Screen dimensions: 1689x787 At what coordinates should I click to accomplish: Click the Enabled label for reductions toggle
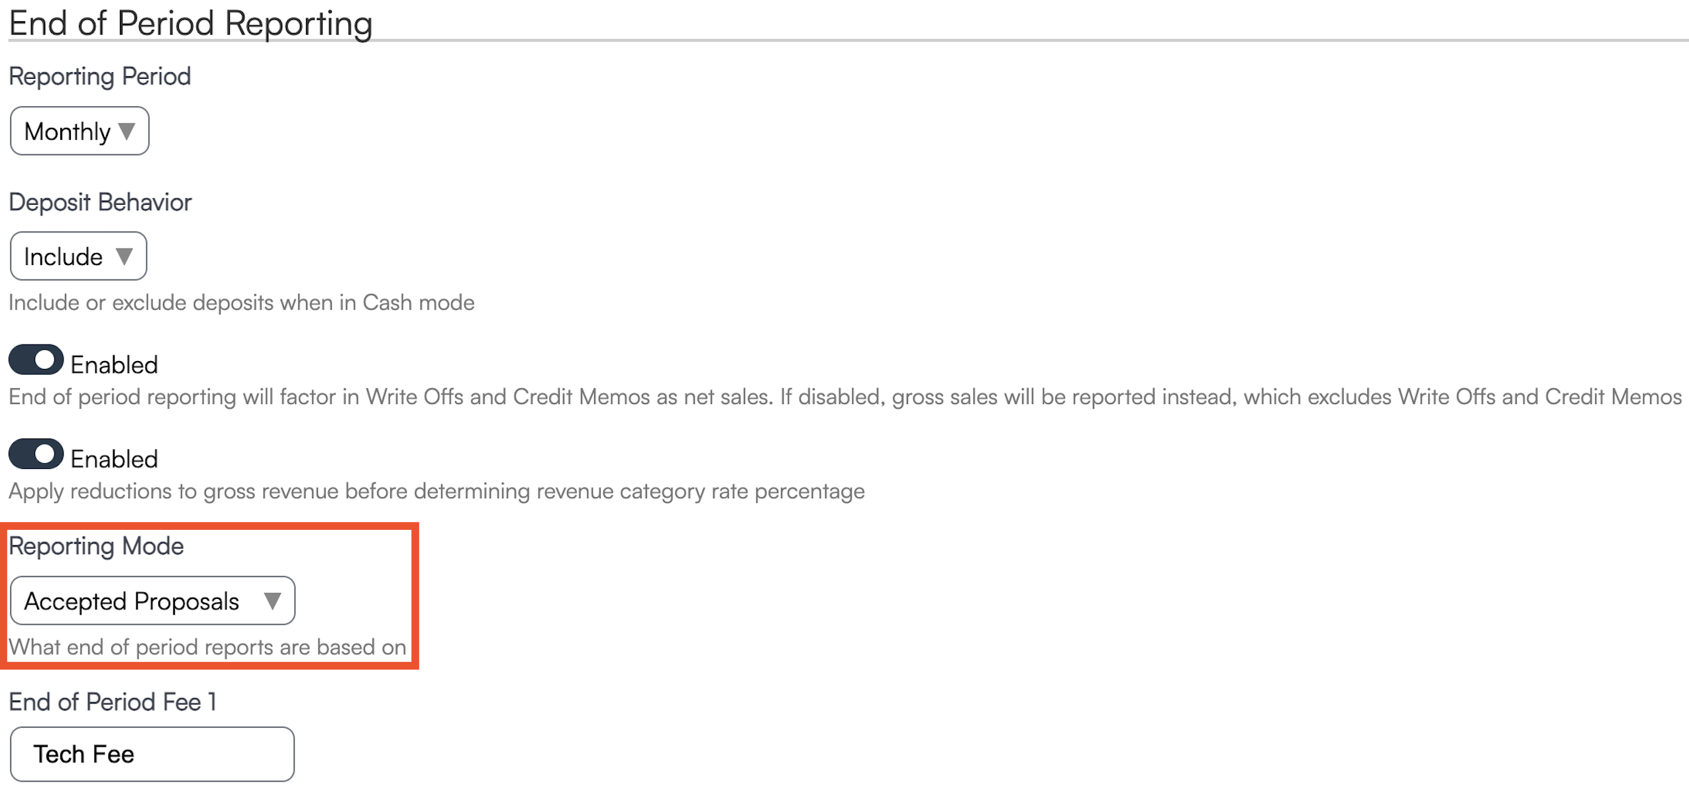(x=114, y=459)
